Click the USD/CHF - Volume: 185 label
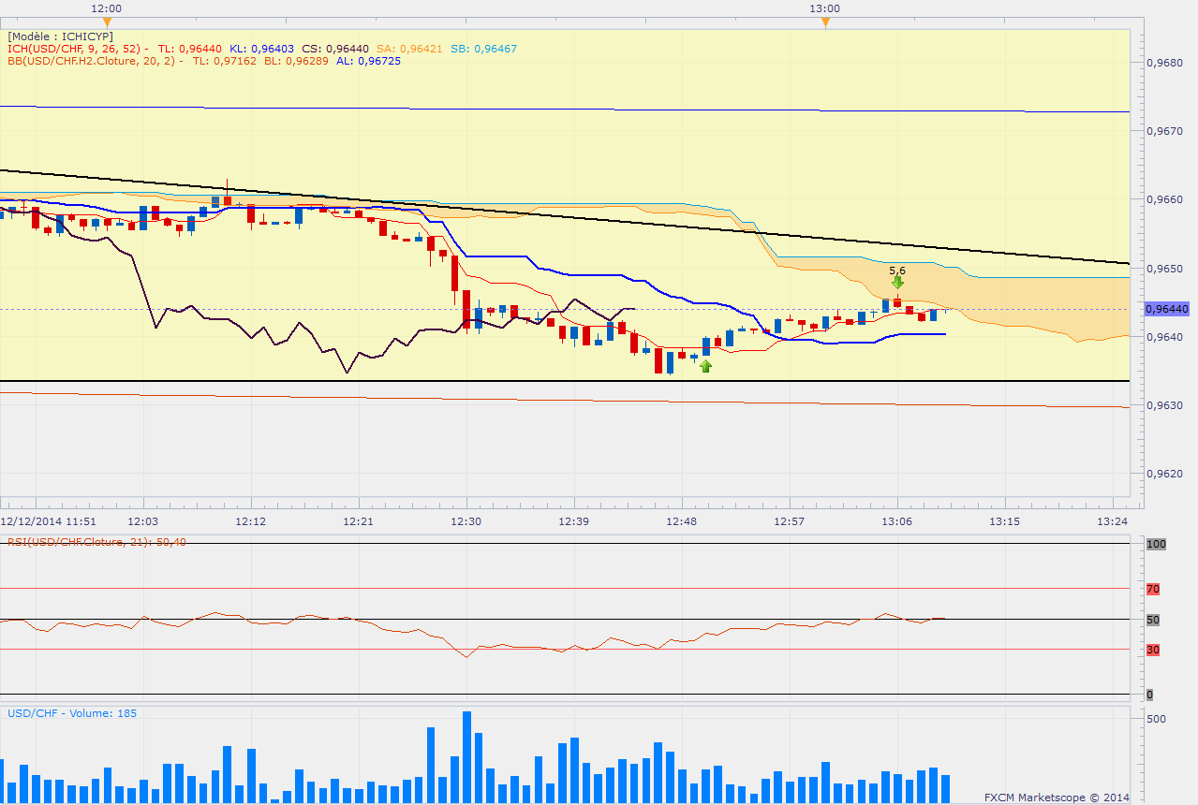This screenshot has height=805, width=1198. point(72,713)
